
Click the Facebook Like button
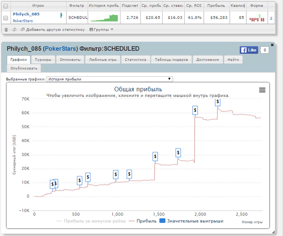pos(249,50)
